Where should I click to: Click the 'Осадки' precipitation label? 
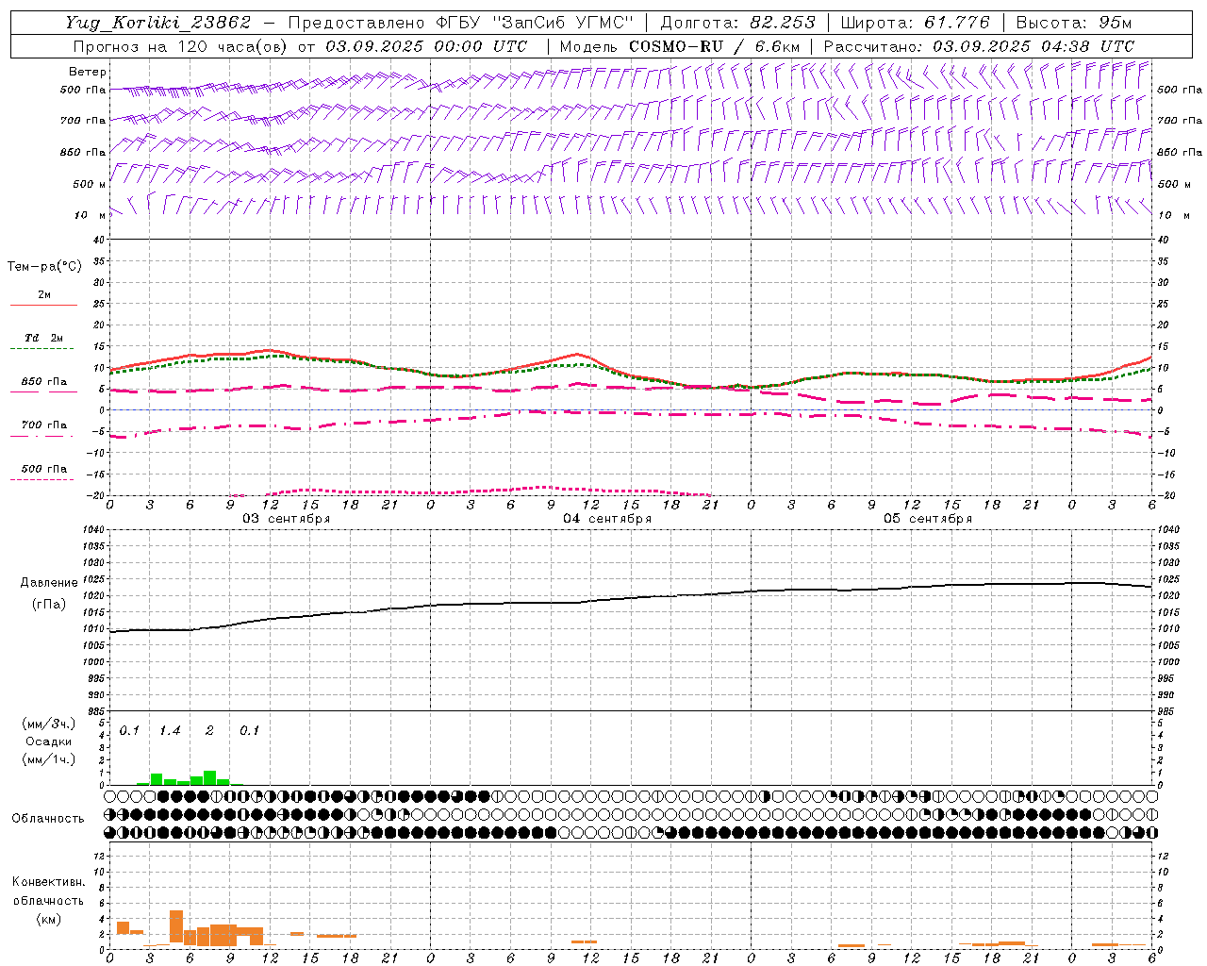(x=49, y=741)
